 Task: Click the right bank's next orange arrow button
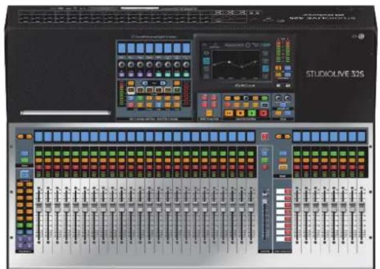[x=288, y=137]
